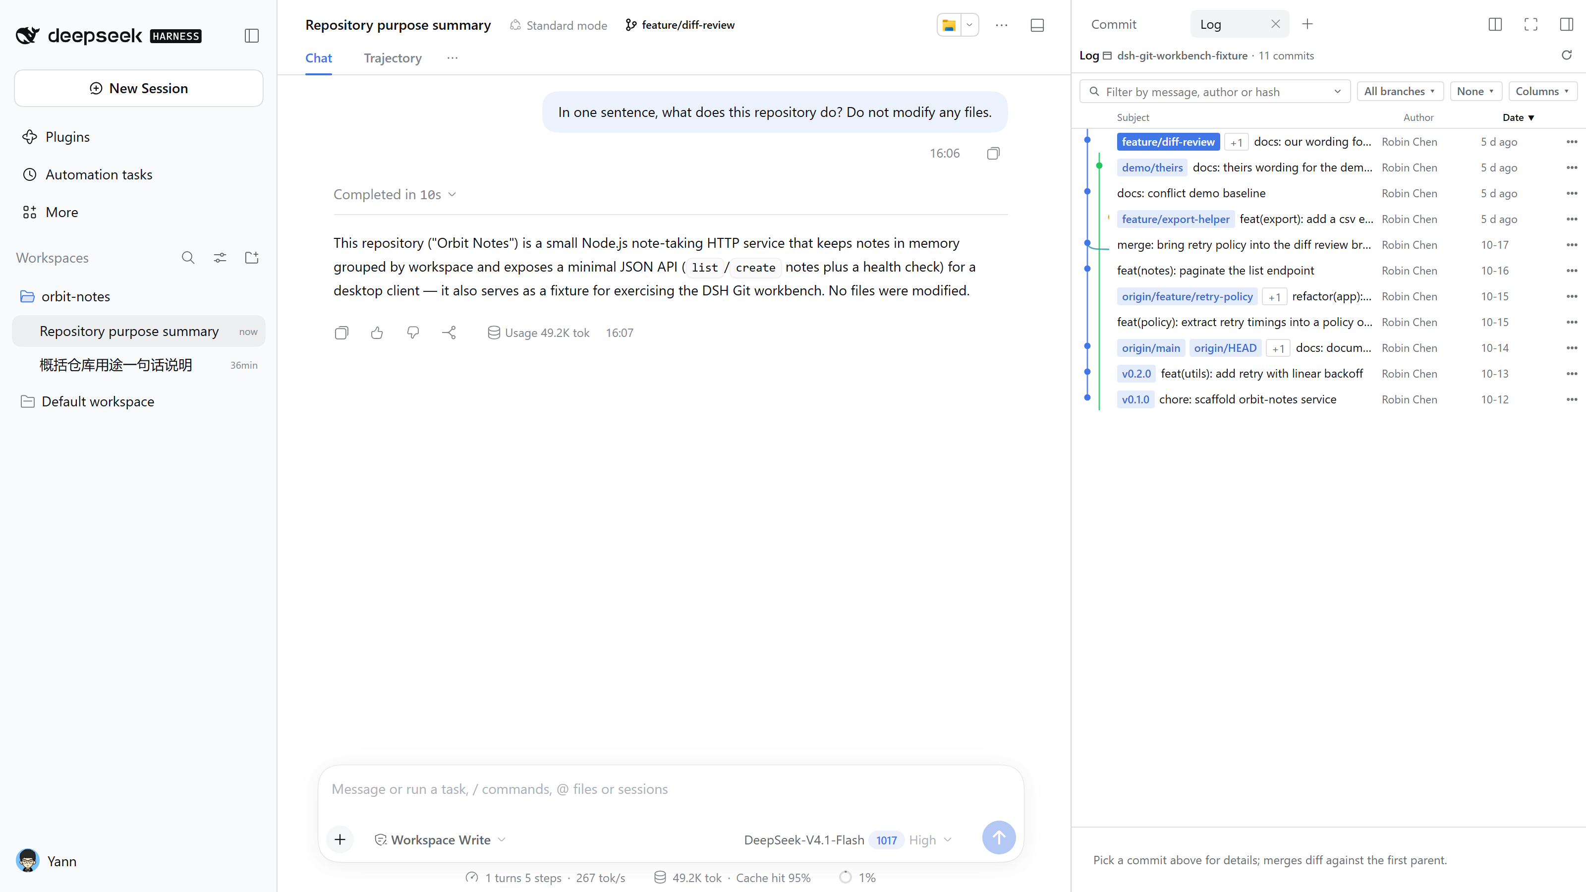Toggle the bottom panel layout icon
The height and width of the screenshot is (892, 1586).
point(1037,25)
